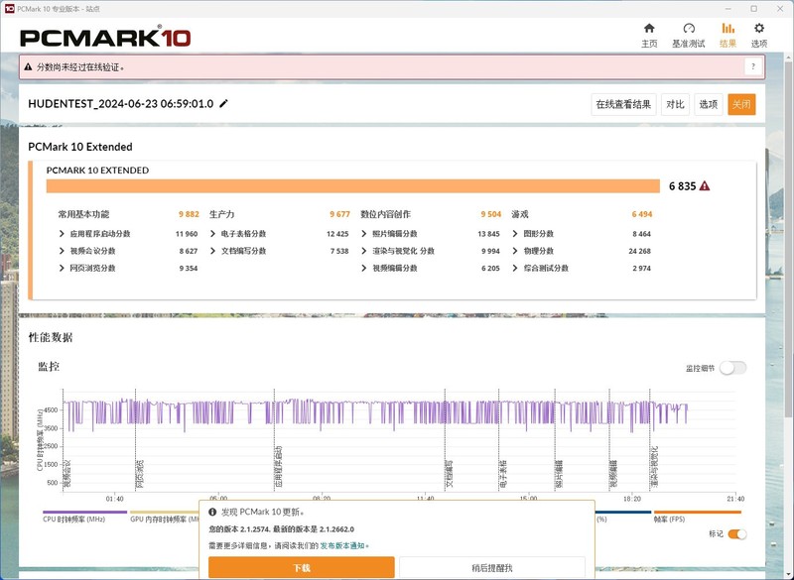This screenshot has width=794, height=580.
Task: Click the warning icon in the pink banner
Action: tap(29, 66)
